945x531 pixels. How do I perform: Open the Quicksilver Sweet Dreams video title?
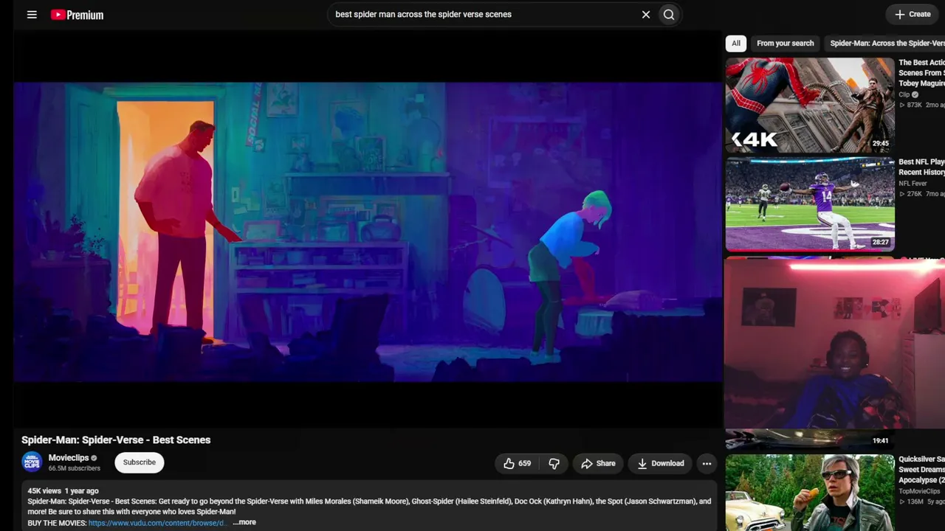(921, 469)
